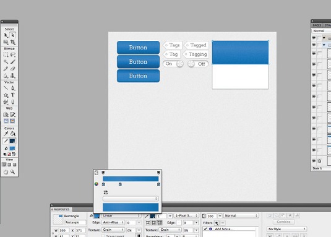Select the Zoom magnifier tool

[12, 172]
